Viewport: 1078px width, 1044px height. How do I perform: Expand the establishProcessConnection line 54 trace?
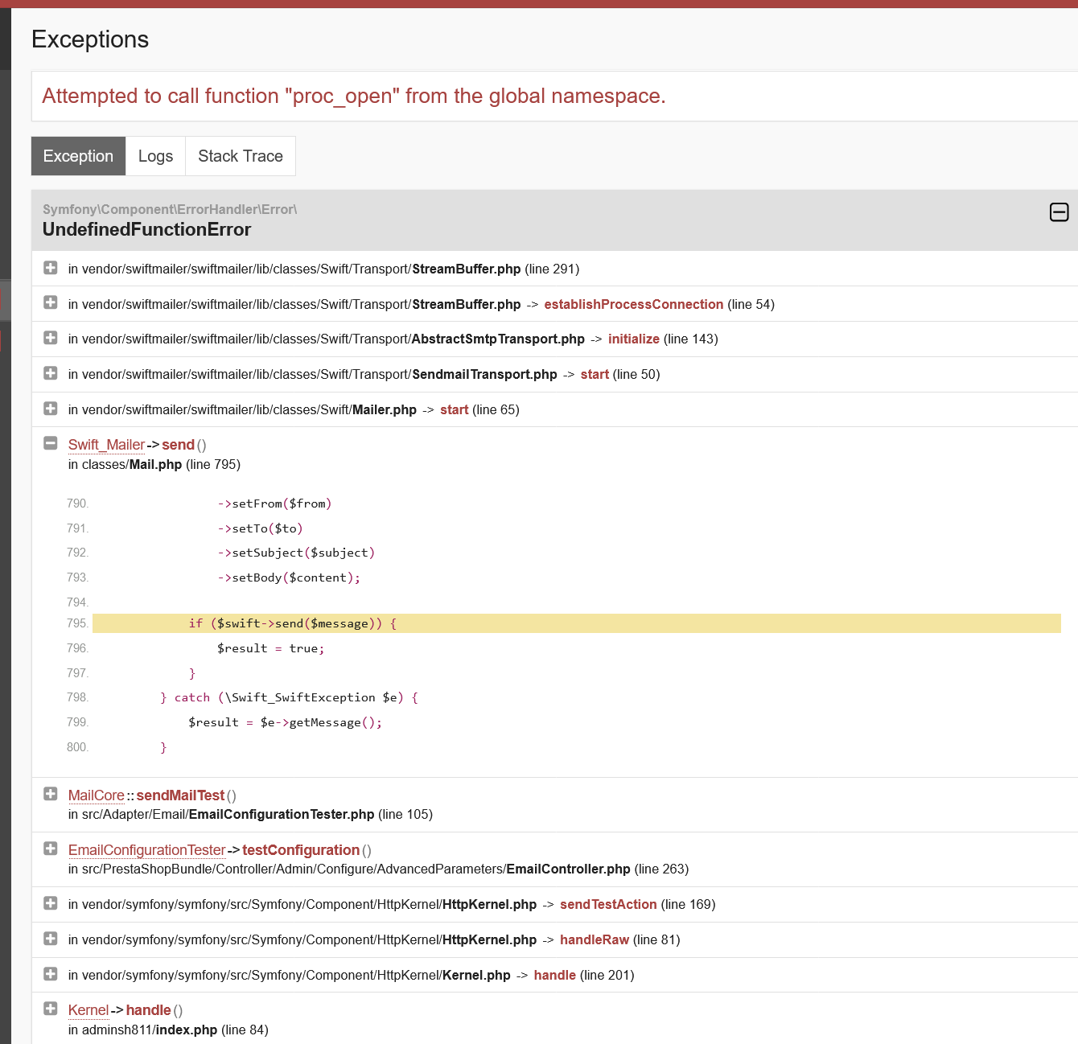click(x=51, y=303)
